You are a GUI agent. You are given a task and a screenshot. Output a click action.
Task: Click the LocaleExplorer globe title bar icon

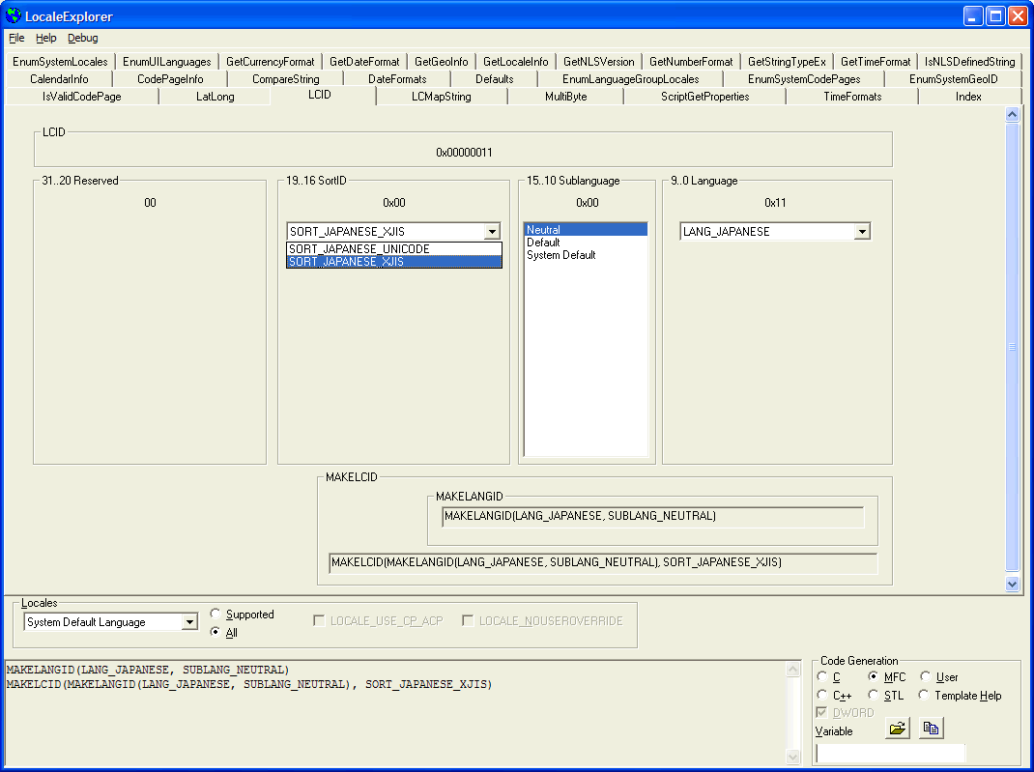[x=14, y=15]
